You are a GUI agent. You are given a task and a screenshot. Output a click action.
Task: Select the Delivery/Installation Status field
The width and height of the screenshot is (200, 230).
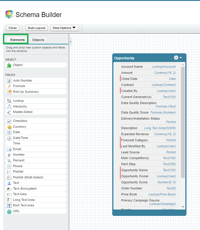pos(148,120)
